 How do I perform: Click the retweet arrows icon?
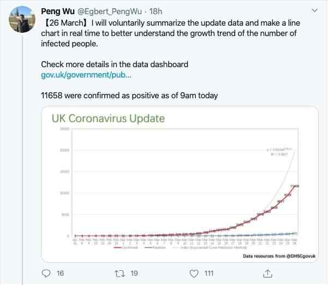(x=120, y=273)
